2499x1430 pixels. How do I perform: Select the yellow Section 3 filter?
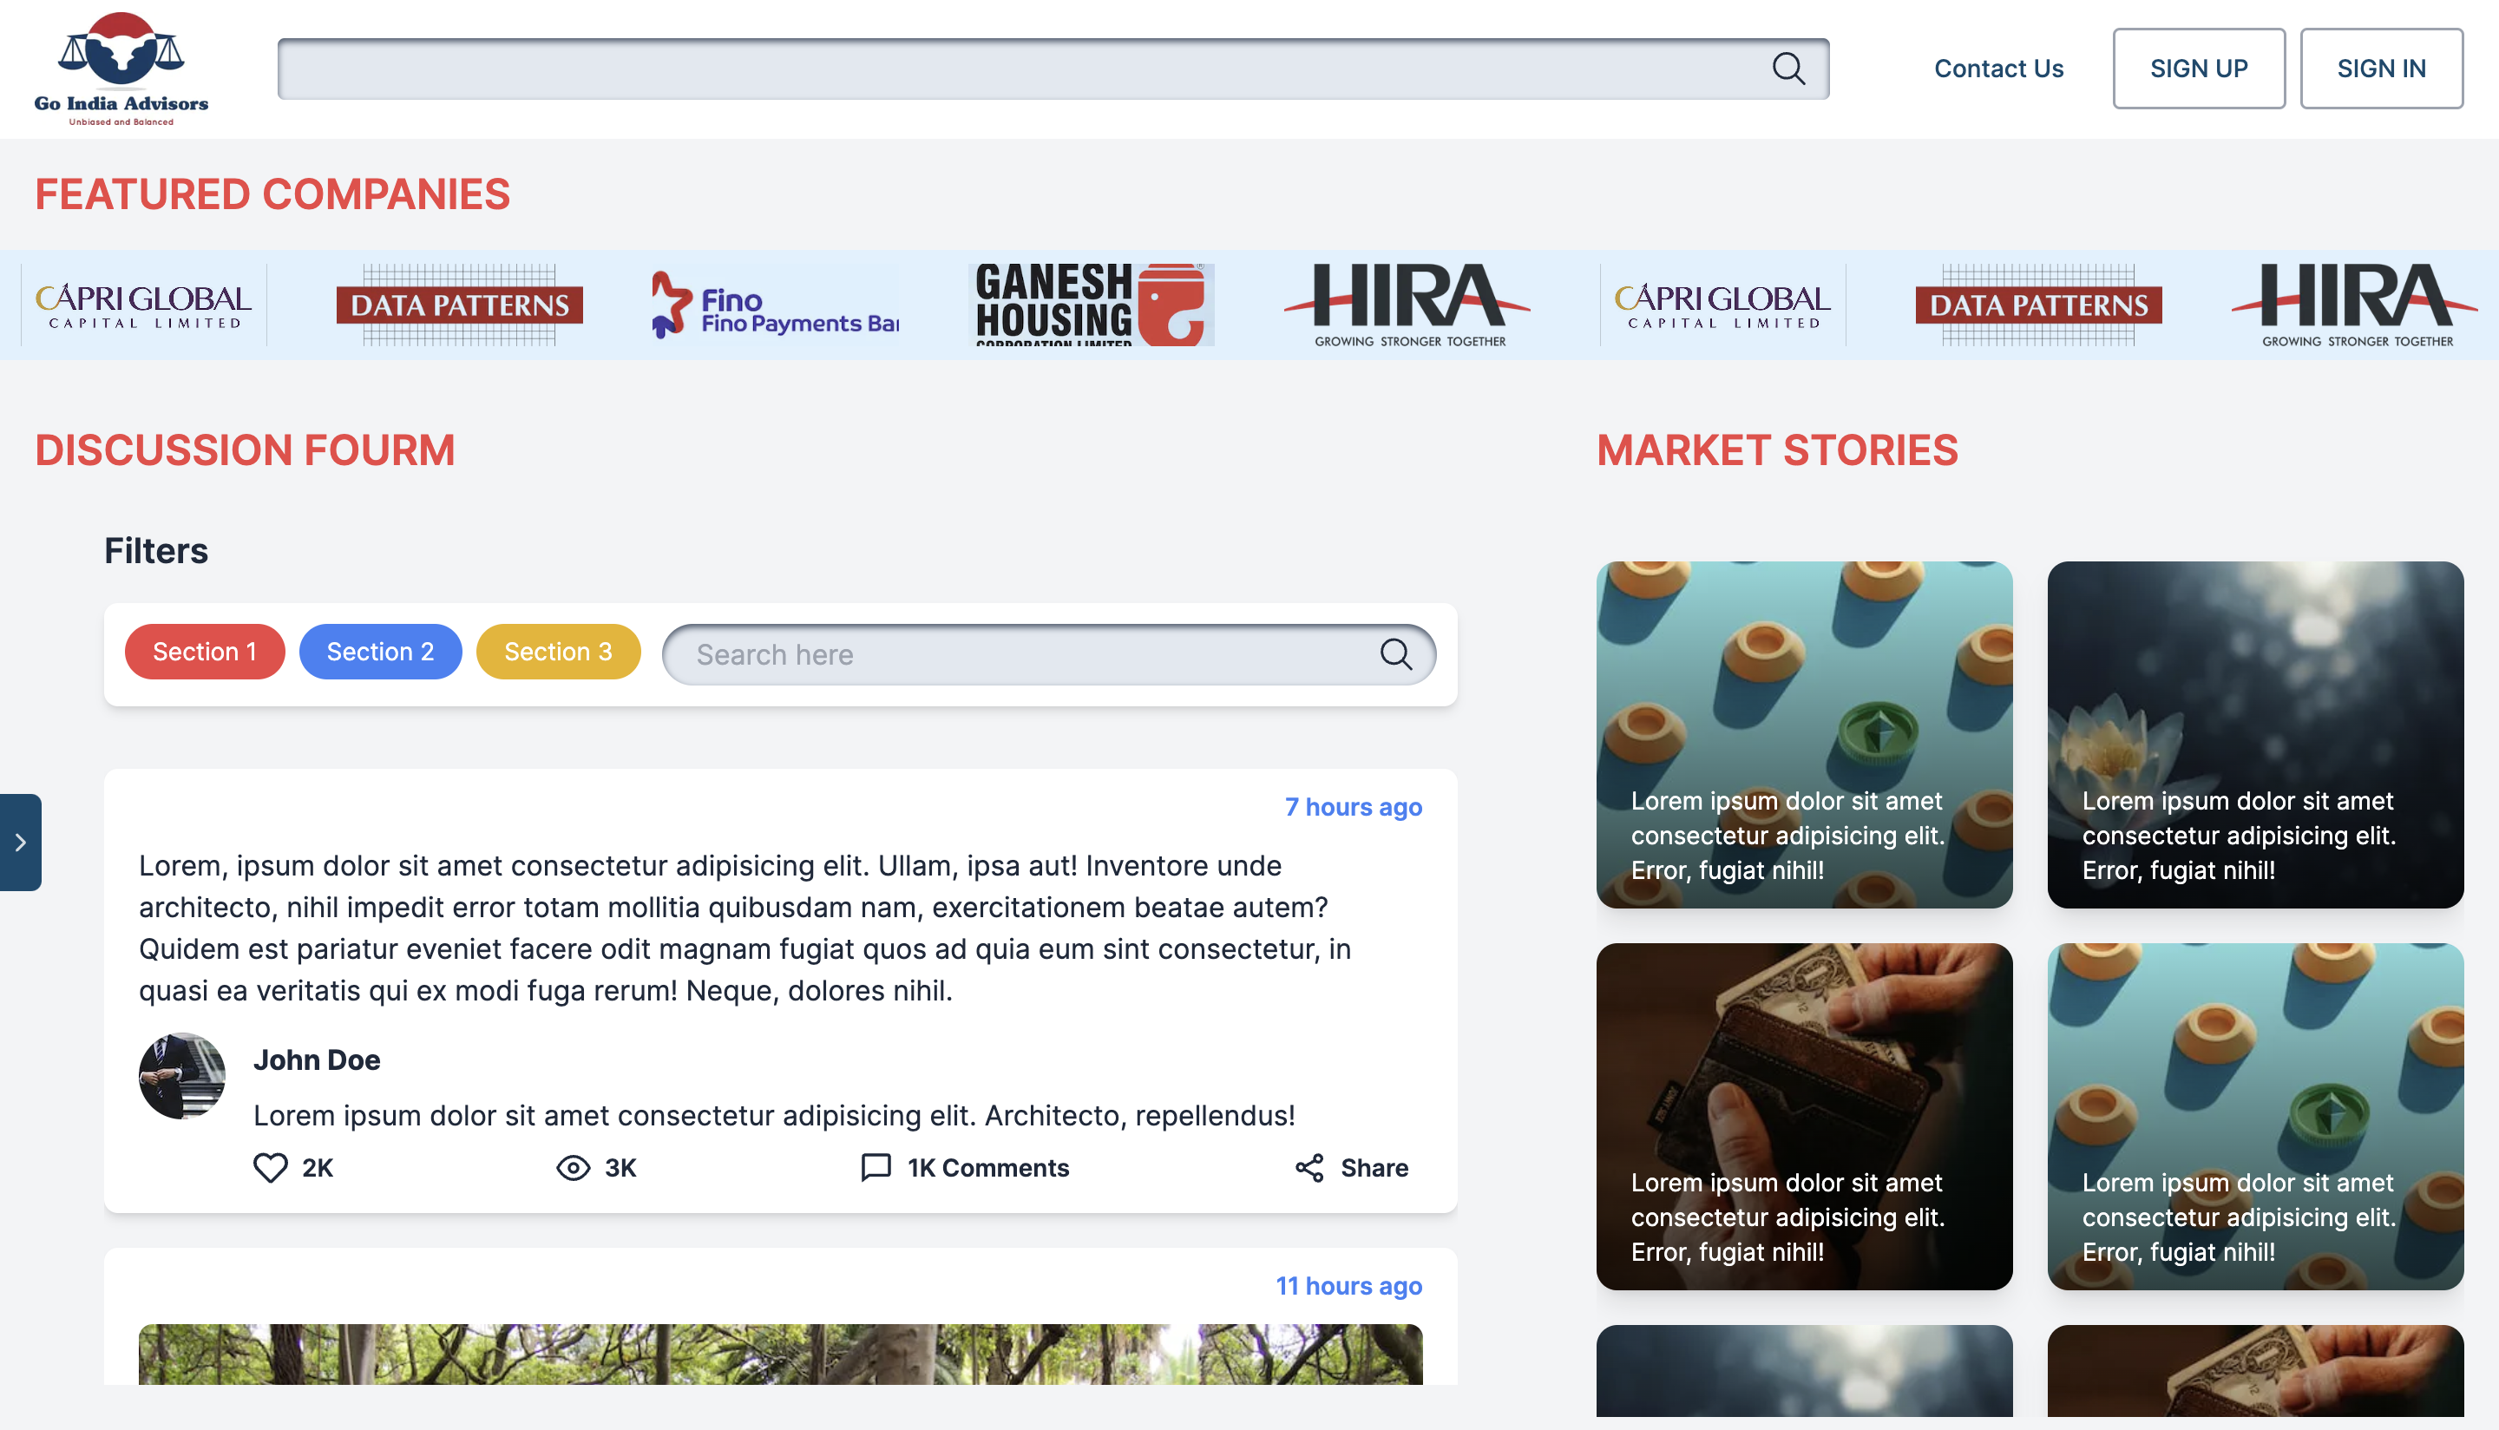point(558,651)
